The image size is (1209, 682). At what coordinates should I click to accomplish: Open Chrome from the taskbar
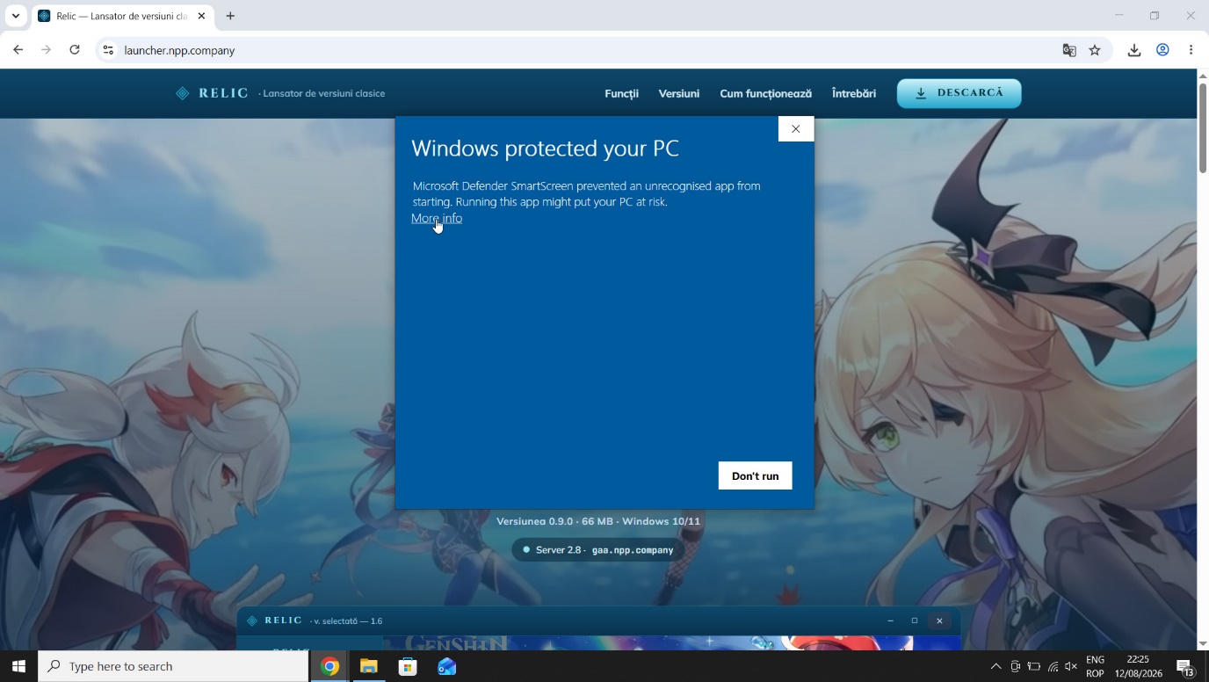pos(329,666)
